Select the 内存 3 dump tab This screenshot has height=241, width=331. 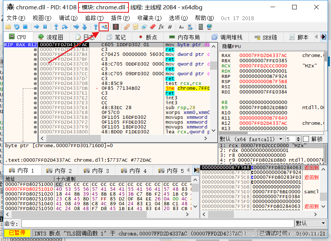tap(97, 171)
